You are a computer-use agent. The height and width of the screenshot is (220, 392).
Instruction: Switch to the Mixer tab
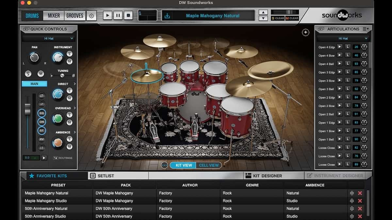54,16
